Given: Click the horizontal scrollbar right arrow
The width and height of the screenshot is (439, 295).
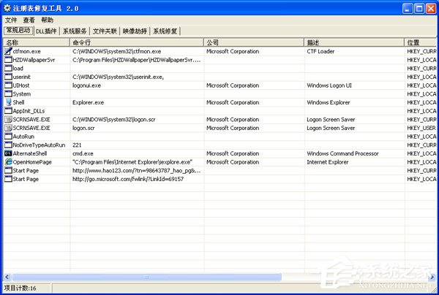Looking at the screenshot, I should [x=432, y=277].
